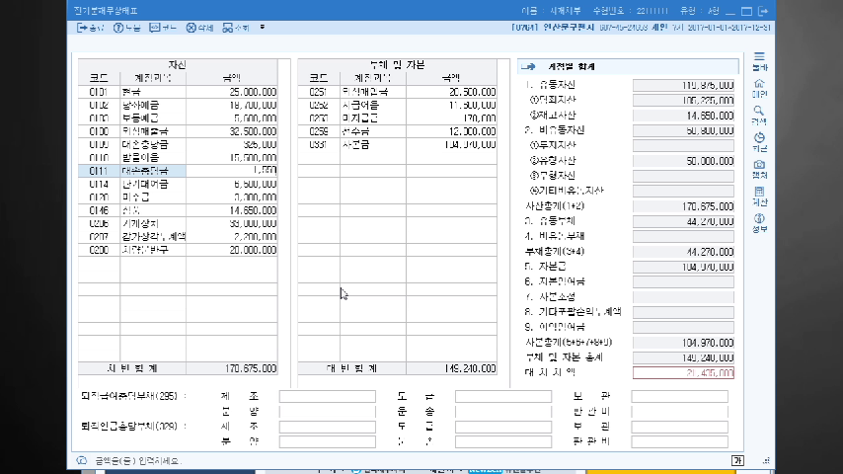Open the sidebar 메뉴 hamburger icon
The width and height of the screenshot is (843, 474).
pyautogui.click(x=759, y=60)
